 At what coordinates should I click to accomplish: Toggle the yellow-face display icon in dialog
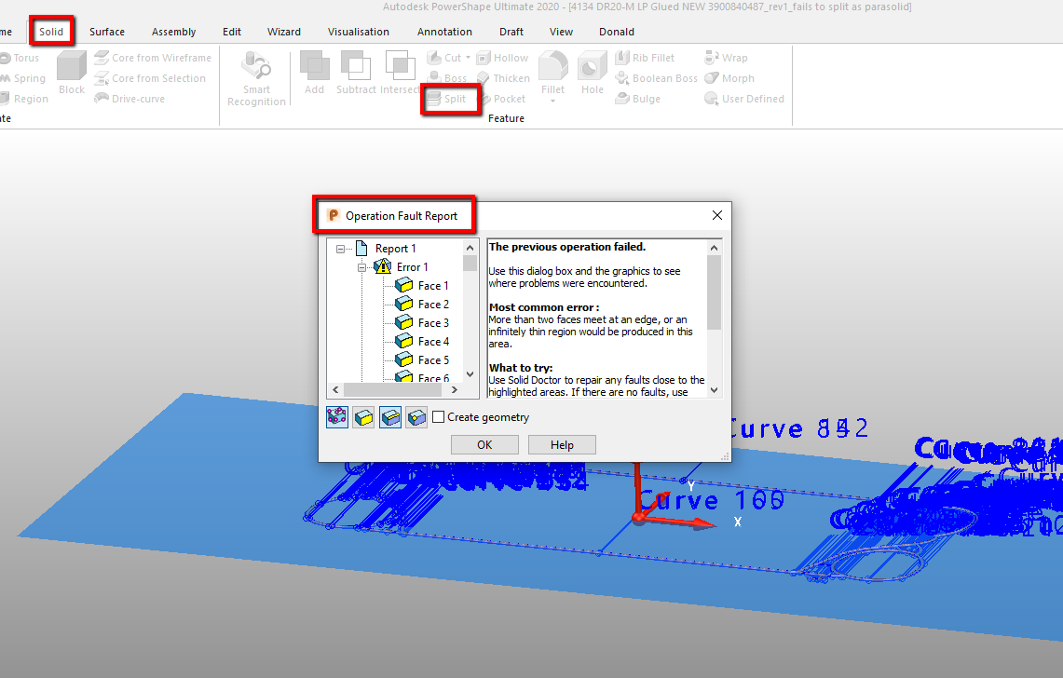click(363, 417)
